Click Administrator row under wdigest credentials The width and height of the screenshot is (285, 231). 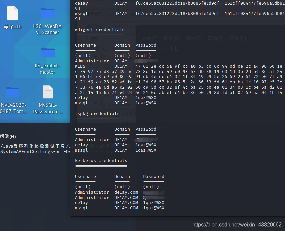pyautogui.click(x=116, y=61)
